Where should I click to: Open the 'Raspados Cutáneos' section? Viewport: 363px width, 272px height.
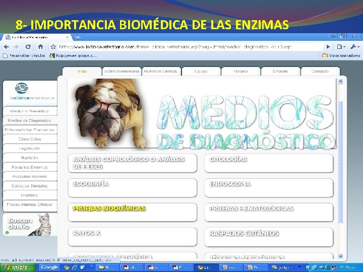click(269, 237)
